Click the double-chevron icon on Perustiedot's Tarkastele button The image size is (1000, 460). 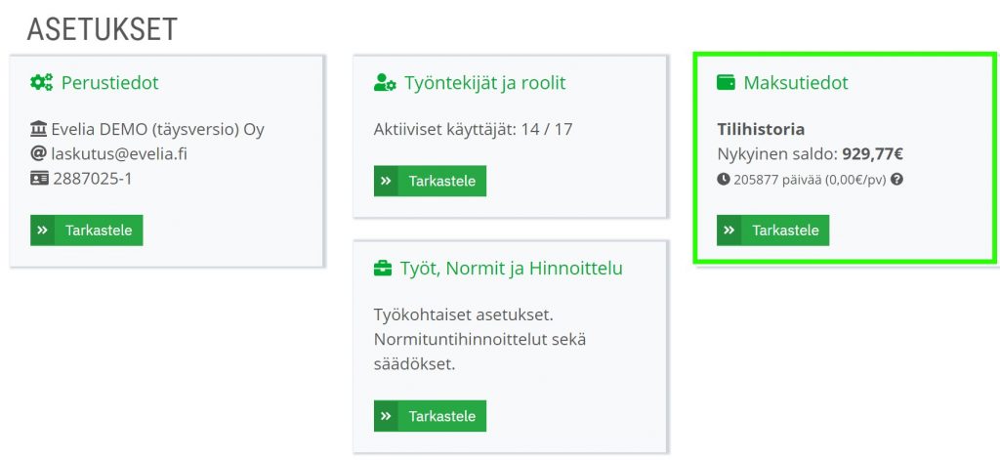(x=42, y=230)
